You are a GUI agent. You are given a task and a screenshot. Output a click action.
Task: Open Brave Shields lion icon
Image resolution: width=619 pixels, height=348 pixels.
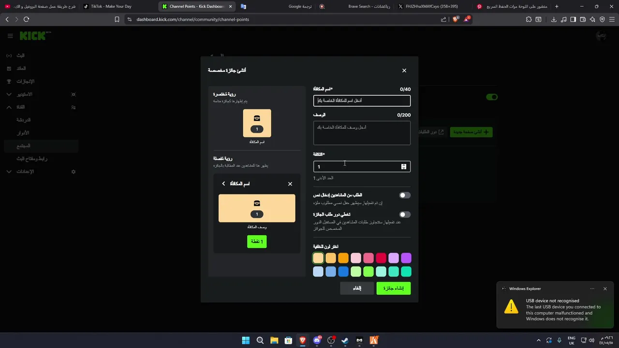(455, 19)
